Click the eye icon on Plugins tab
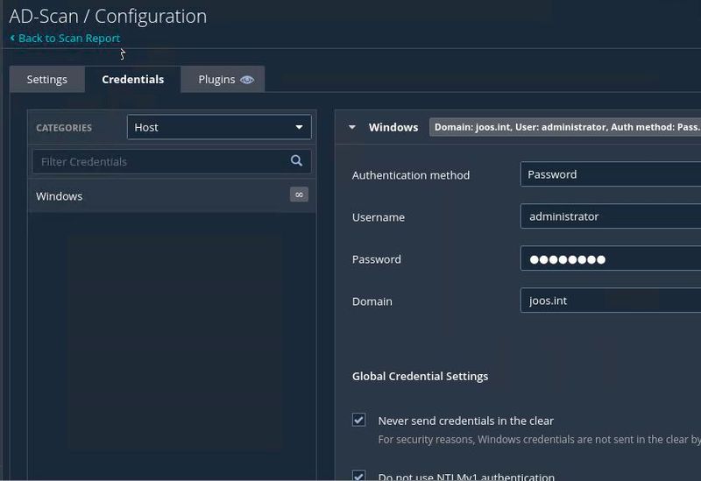701x481 pixels. (247, 80)
